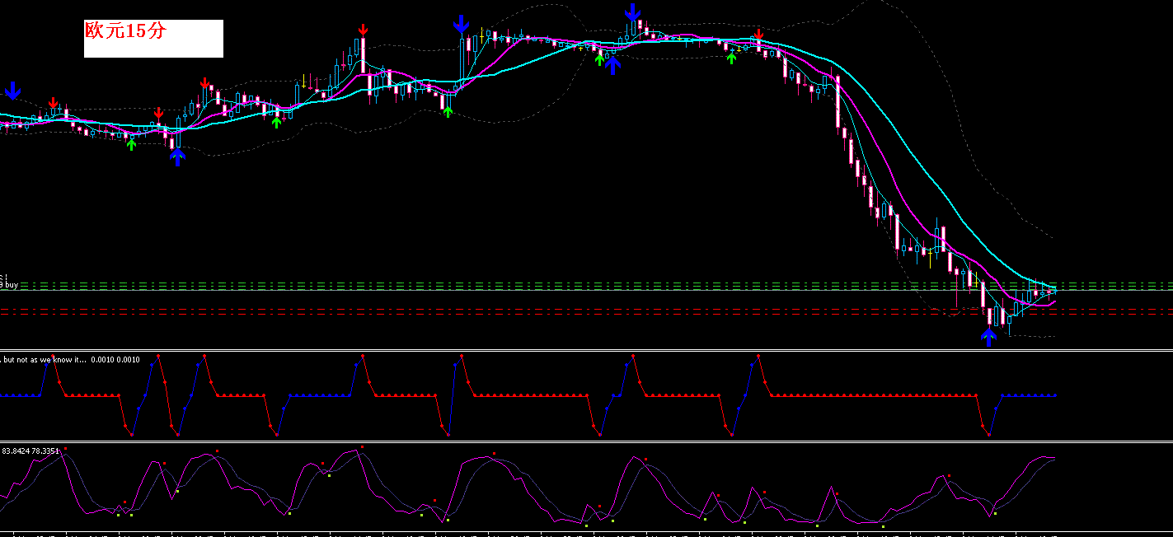Select the "buy" line label text
The height and width of the screenshot is (537, 1173).
12,285
